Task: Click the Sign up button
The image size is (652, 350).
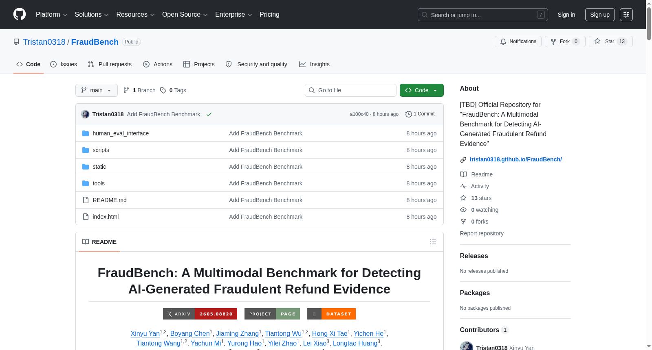Action: tap(600, 15)
